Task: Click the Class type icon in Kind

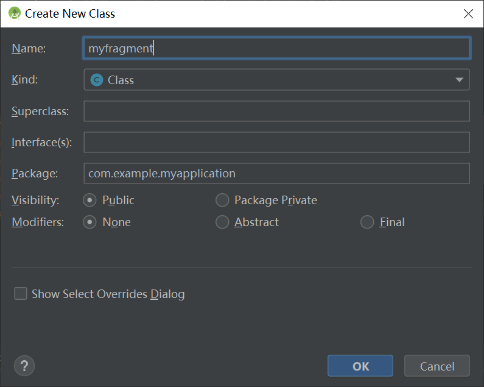Action: [x=97, y=80]
